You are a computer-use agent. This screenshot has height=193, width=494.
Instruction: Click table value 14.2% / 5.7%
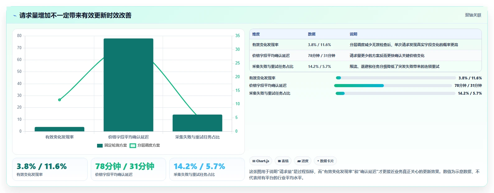click(x=319, y=67)
